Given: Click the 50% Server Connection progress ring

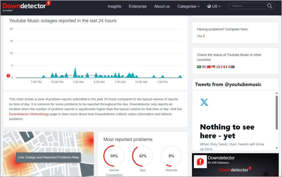Looking at the screenshot, I should coord(114,156).
